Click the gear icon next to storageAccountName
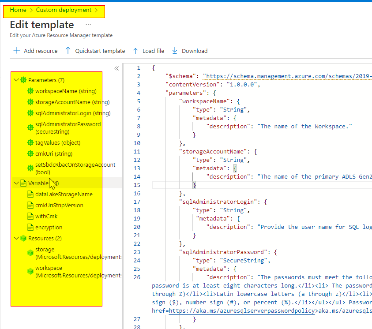 point(30,102)
